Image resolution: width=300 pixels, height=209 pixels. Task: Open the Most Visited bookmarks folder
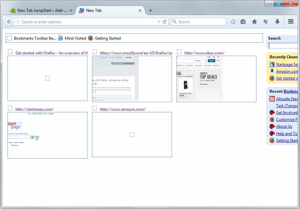[75, 38]
